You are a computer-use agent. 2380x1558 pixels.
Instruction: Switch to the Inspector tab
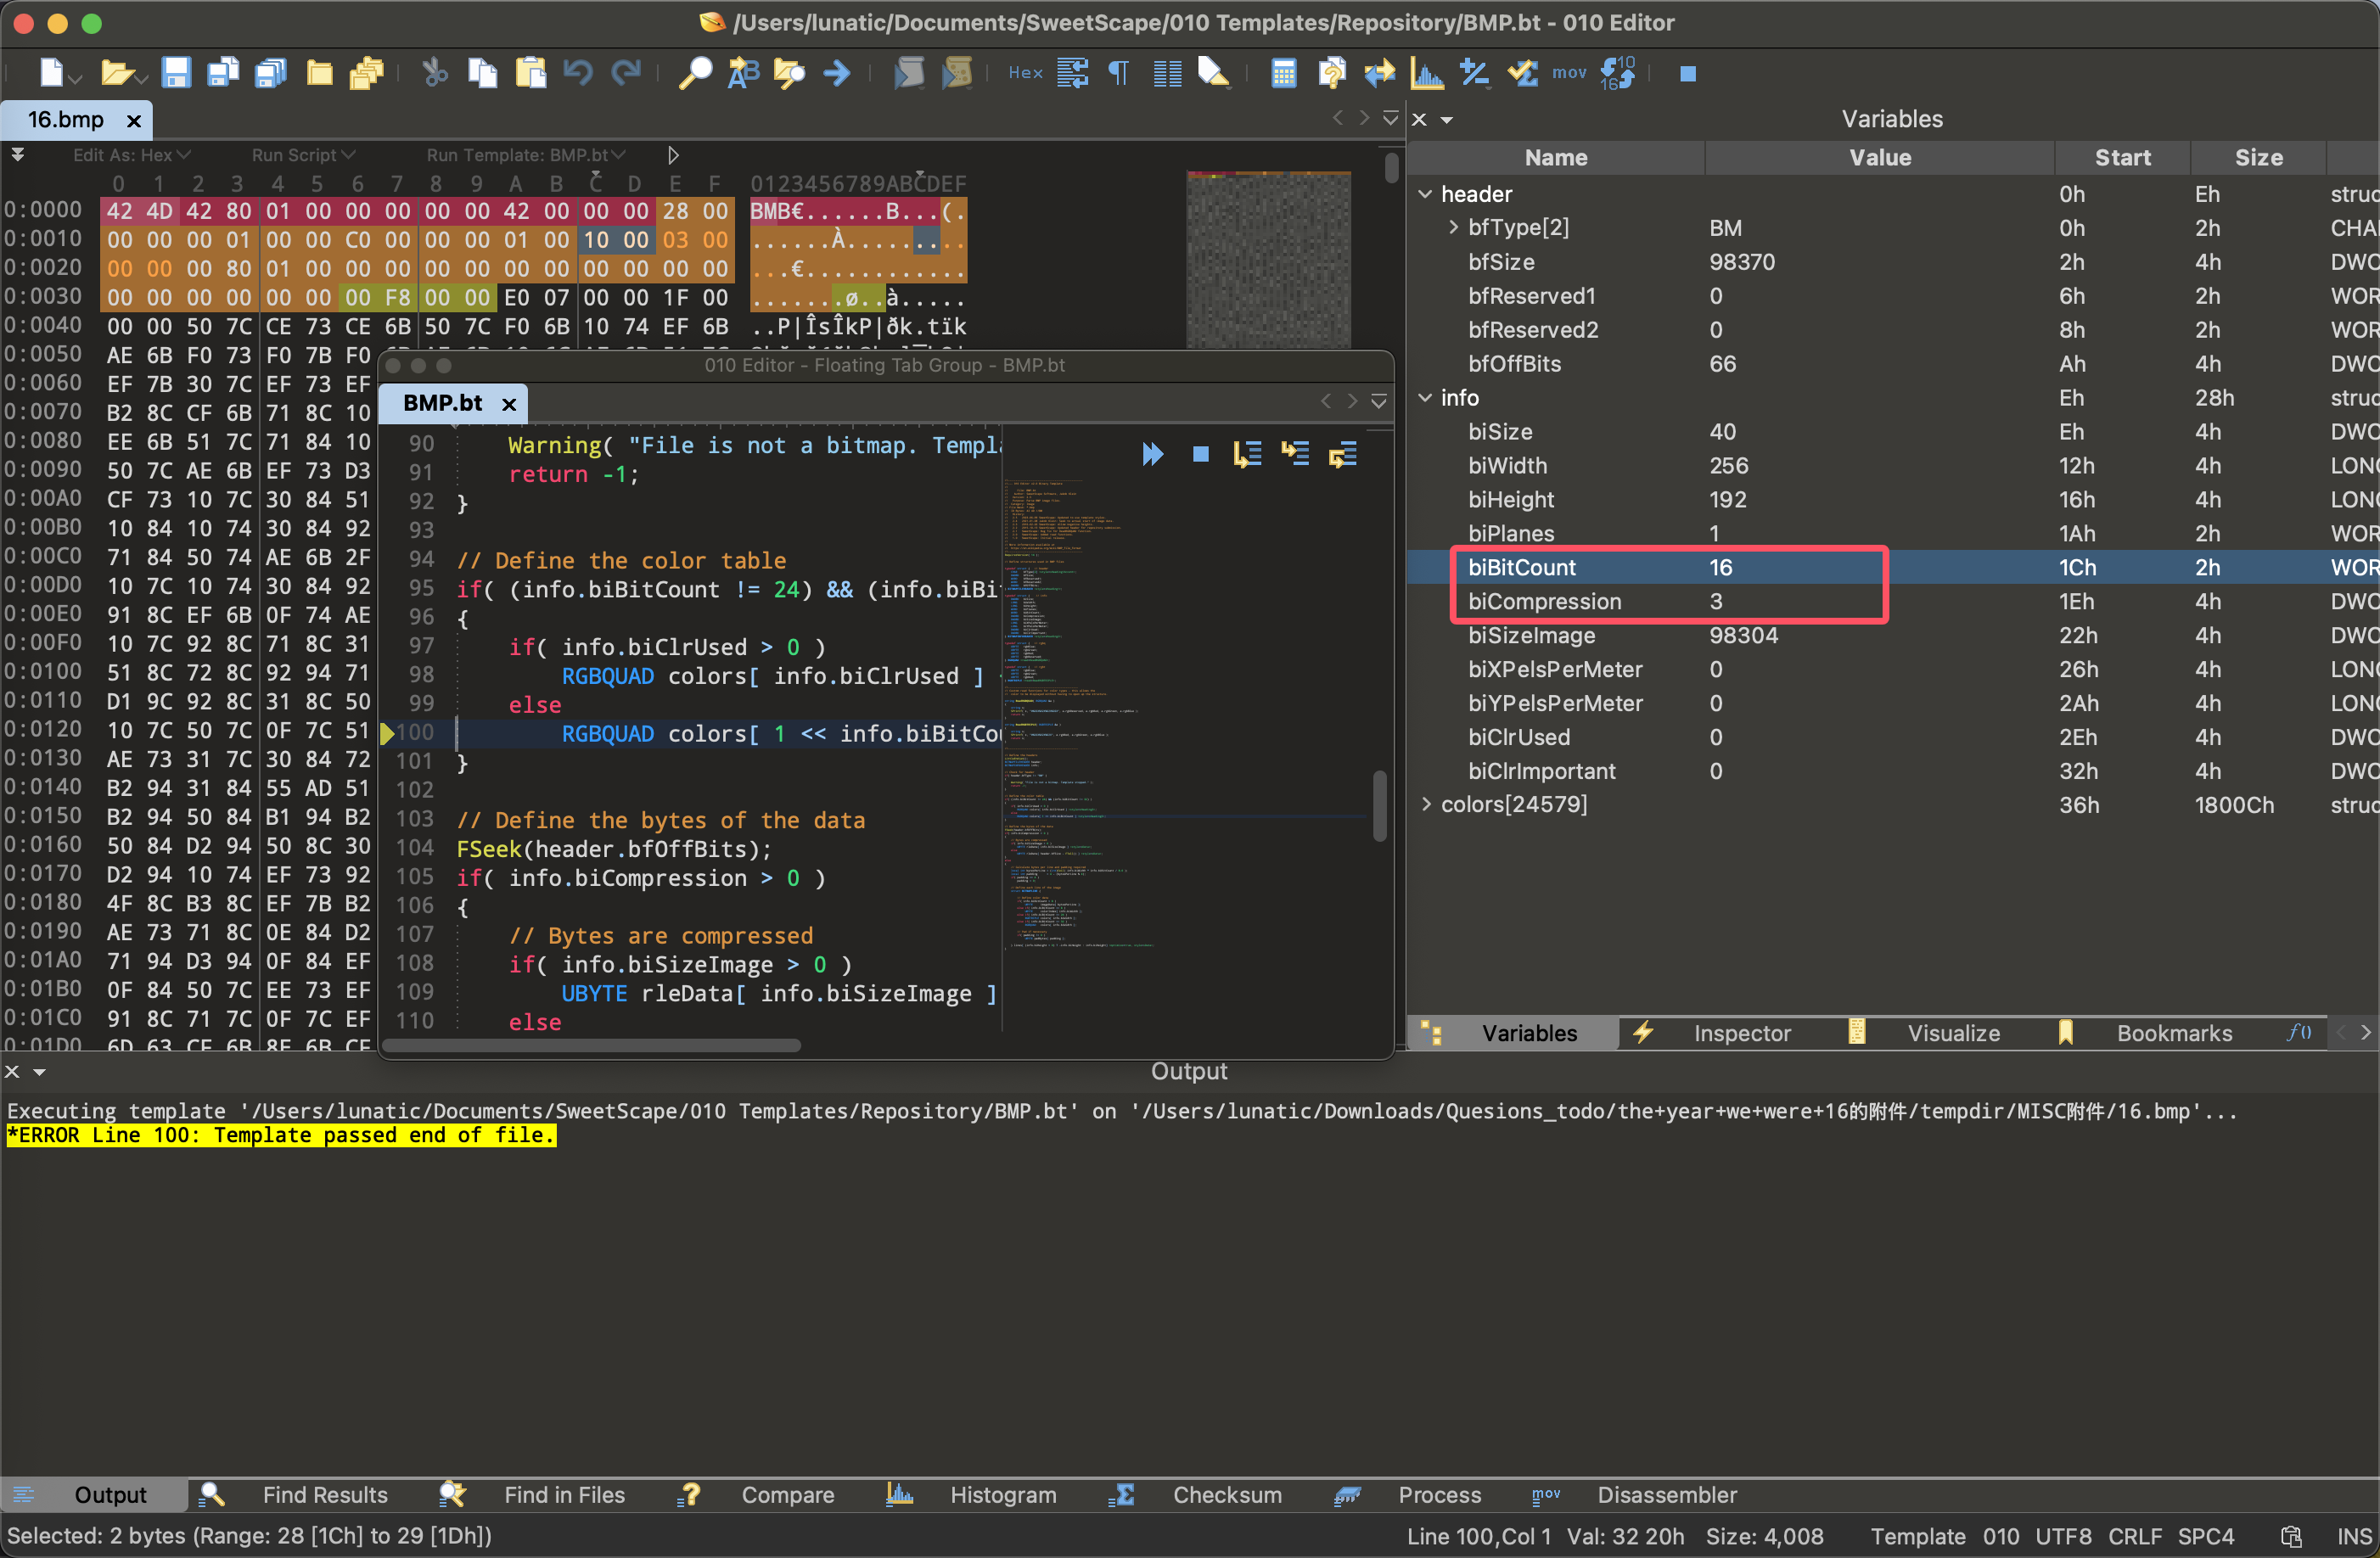[1741, 1033]
